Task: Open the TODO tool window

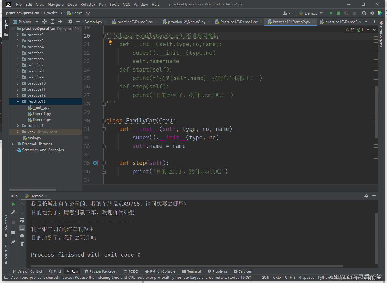Action: pyautogui.click(x=131, y=271)
